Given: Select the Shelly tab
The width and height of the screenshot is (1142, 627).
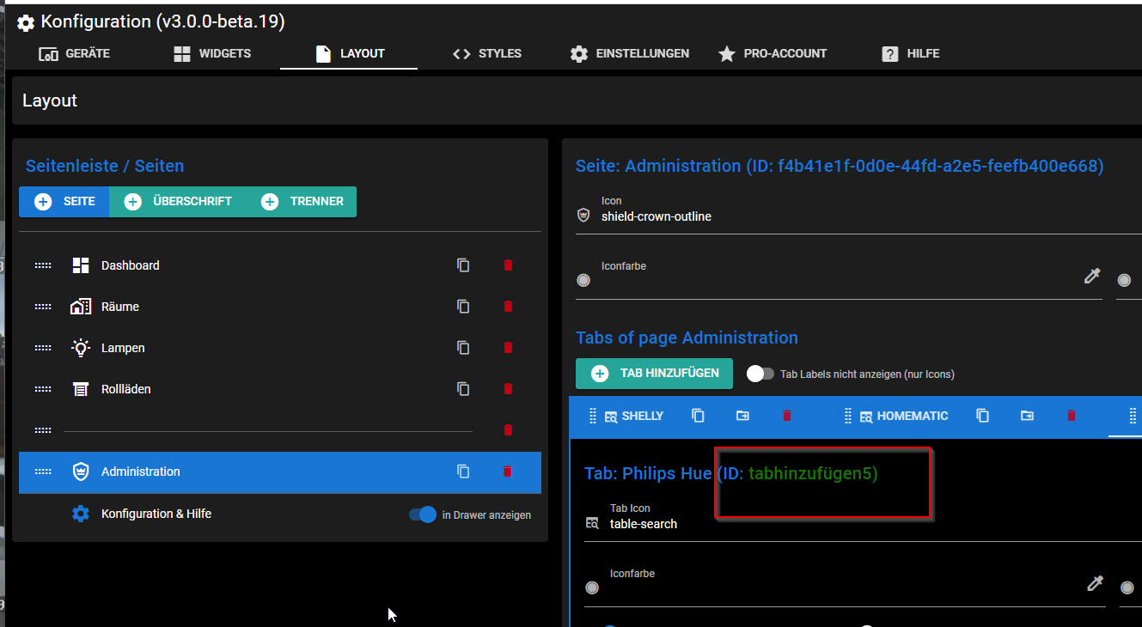Looking at the screenshot, I should (634, 416).
